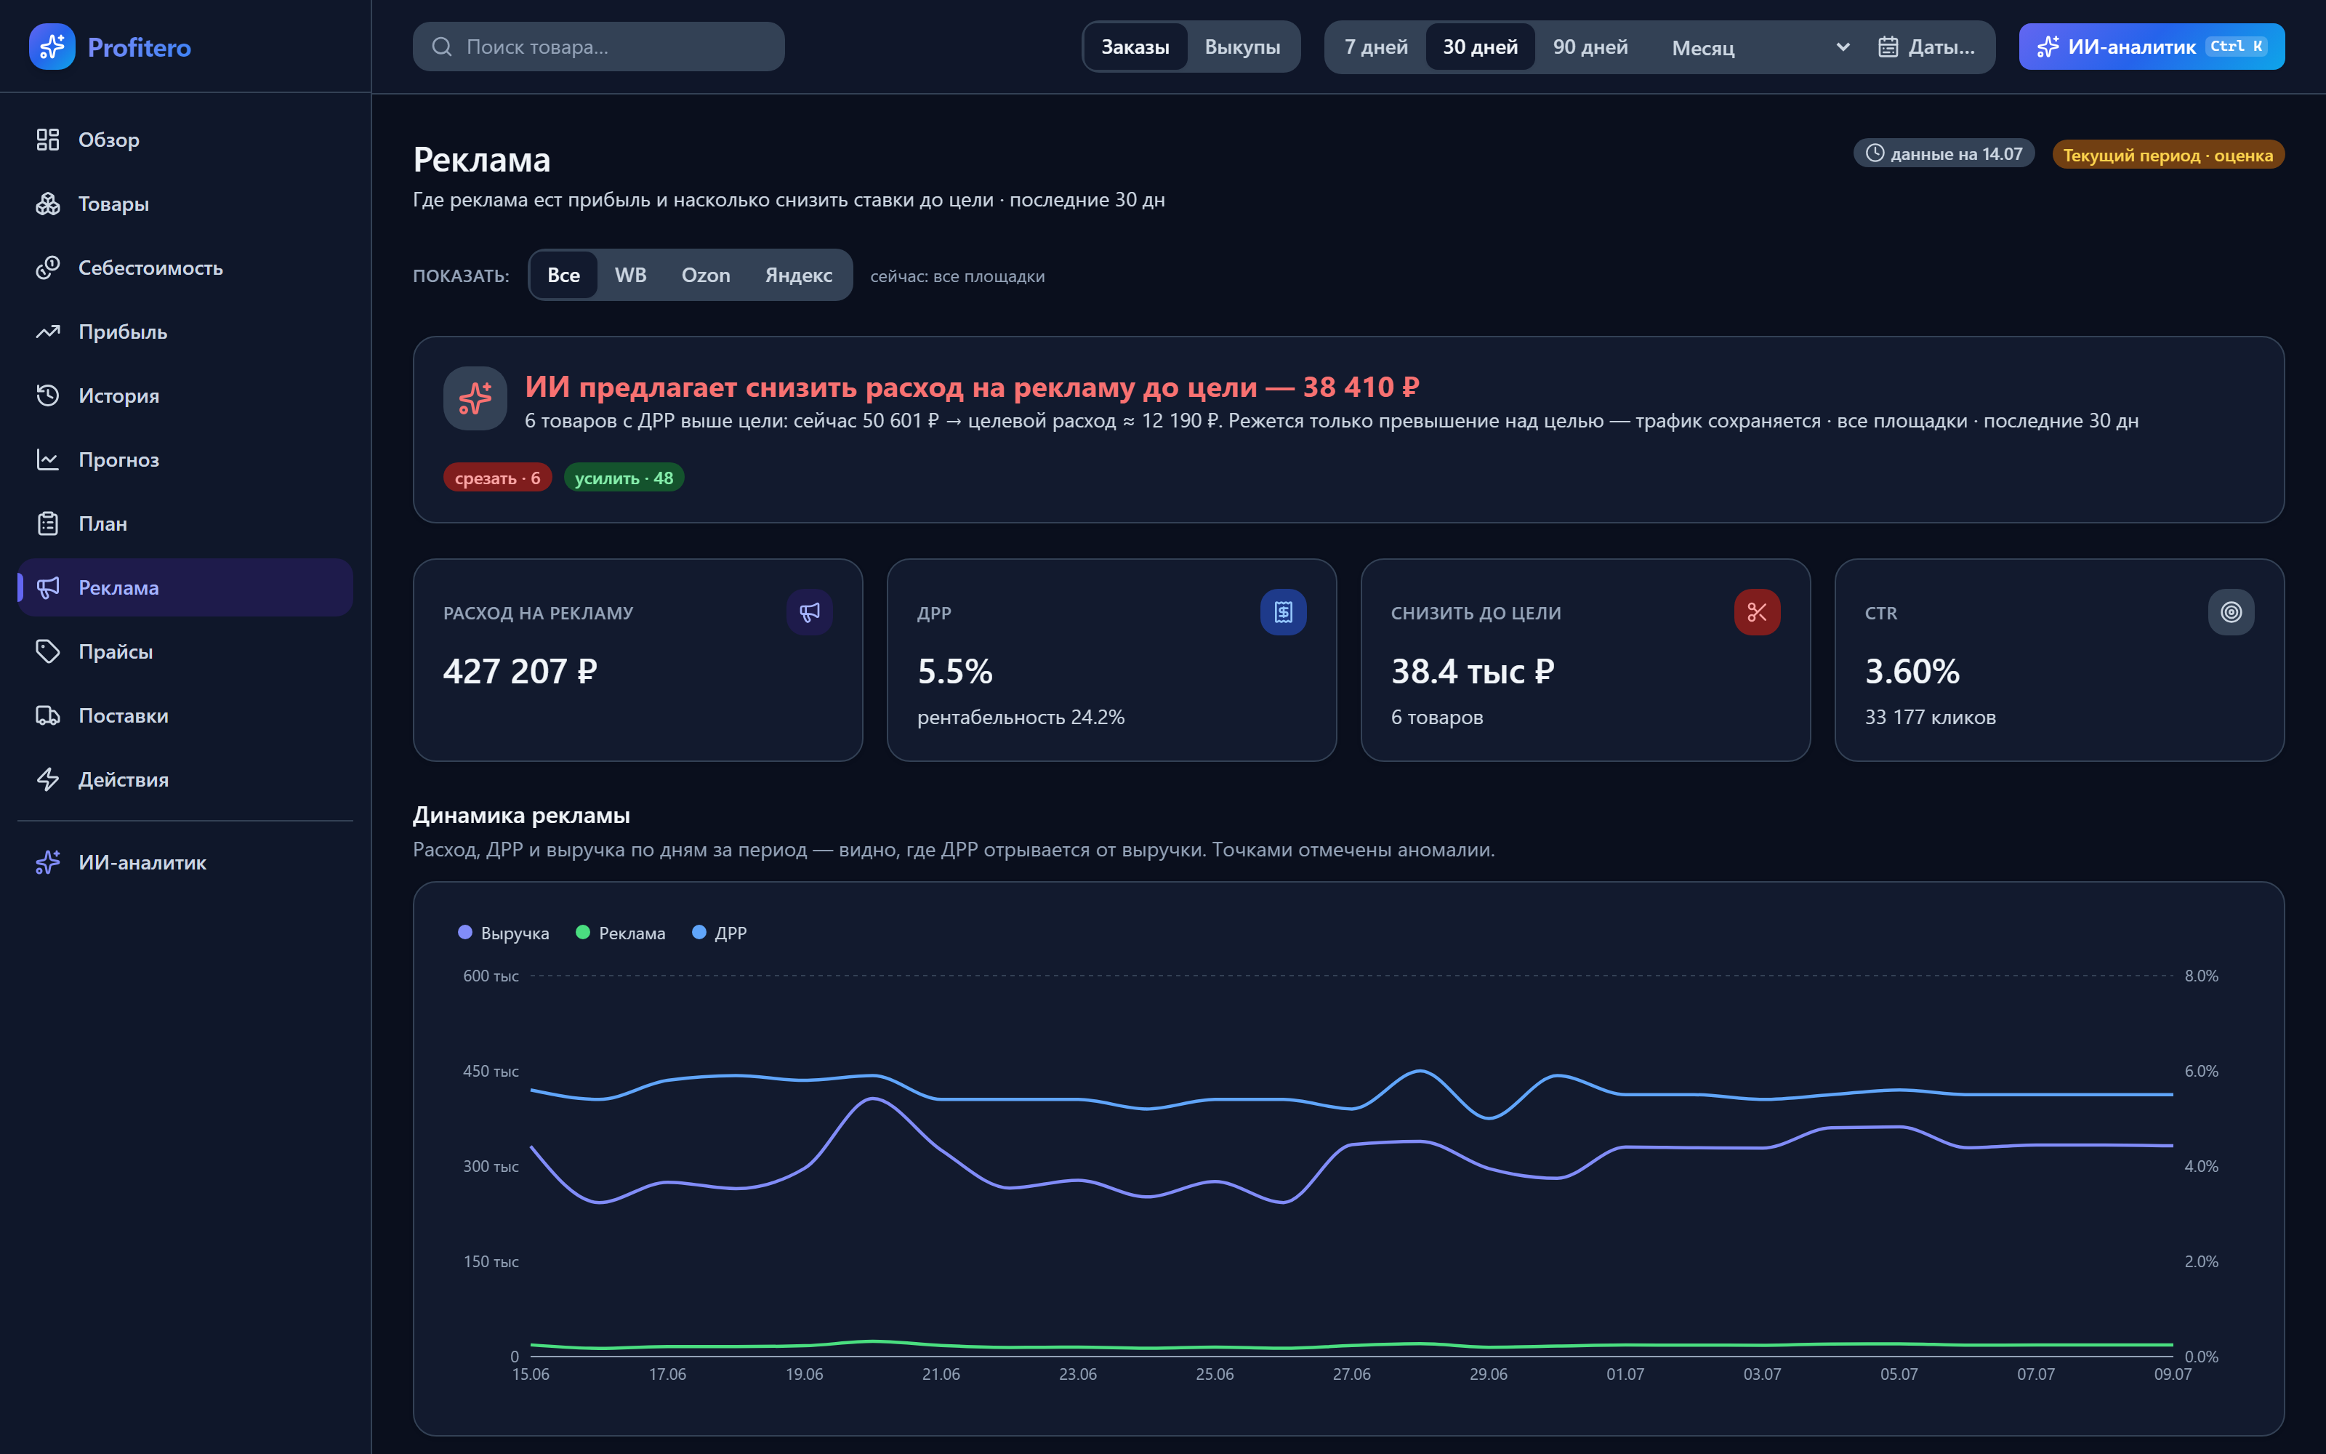Click the История clock icon
This screenshot has width=2326, height=1454.
pyautogui.click(x=47, y=395)
